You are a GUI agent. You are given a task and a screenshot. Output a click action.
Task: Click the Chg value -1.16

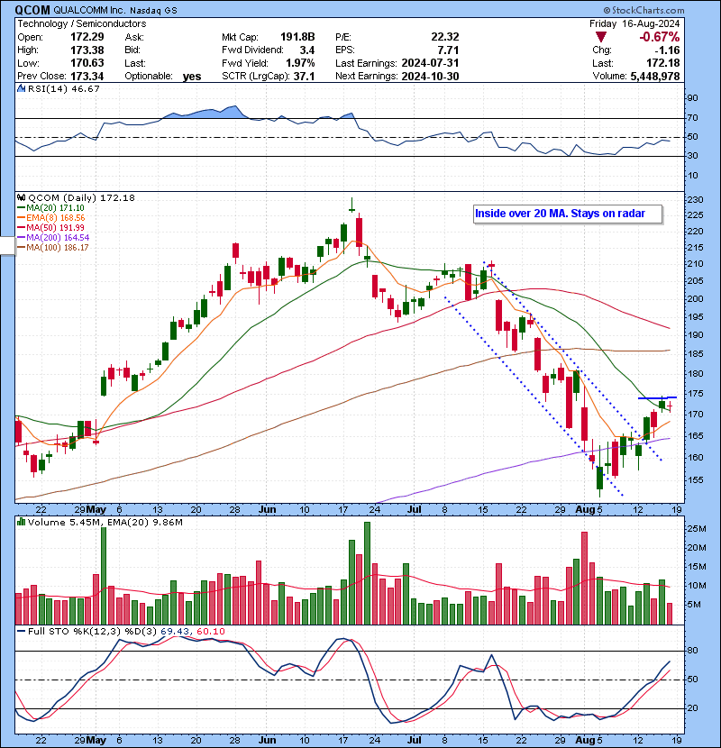click(668, 50)
